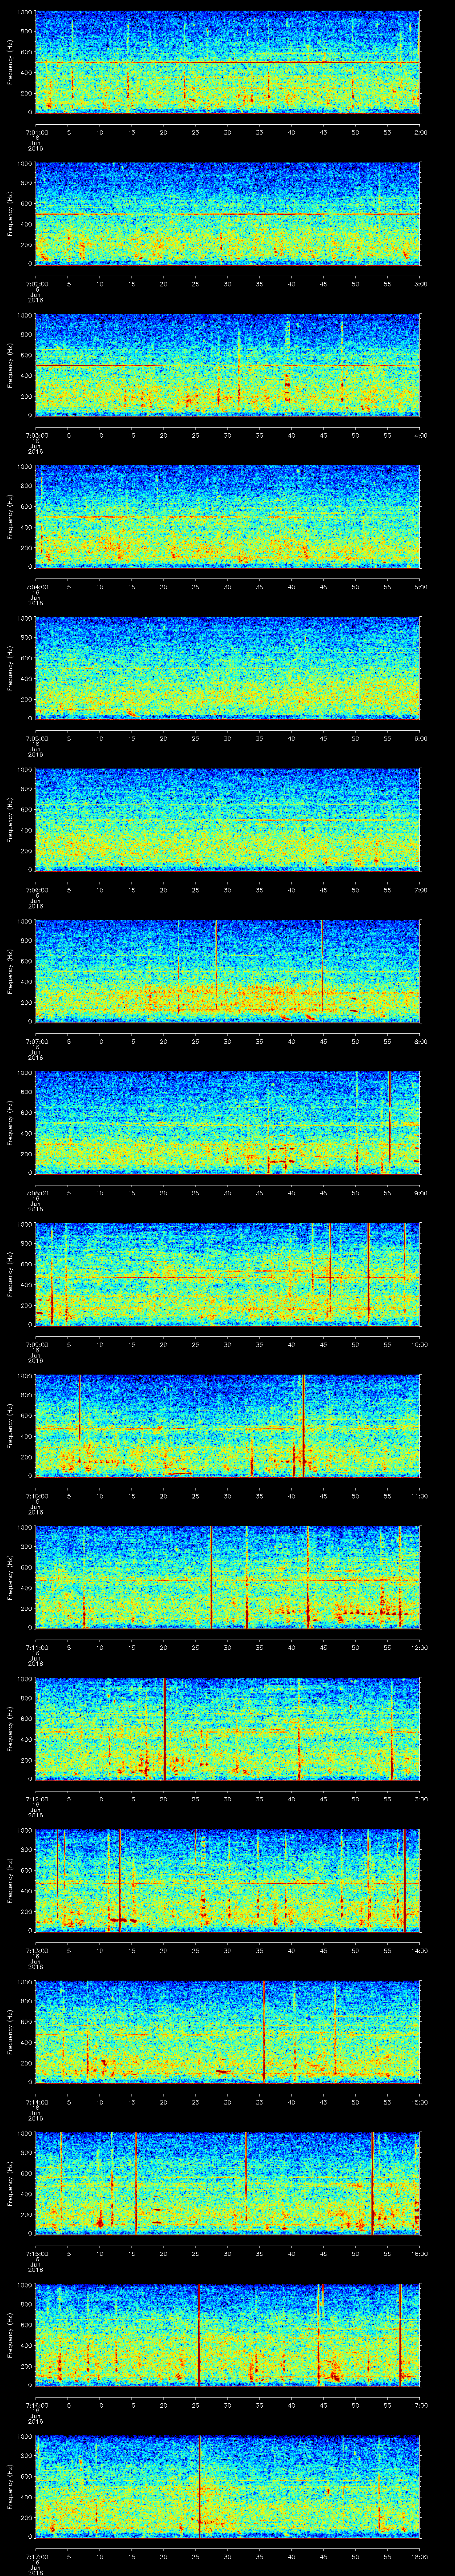Click Frequency (Hz) label of 7:17:00 plot

coord(10,2488)
